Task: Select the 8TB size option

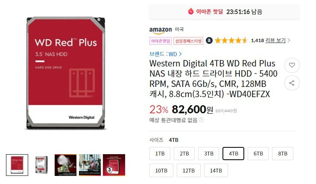Action: [283, 154]
